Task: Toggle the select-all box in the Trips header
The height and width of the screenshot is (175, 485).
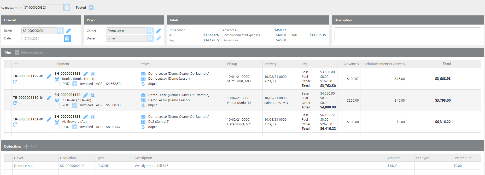Action: [17, 52]
